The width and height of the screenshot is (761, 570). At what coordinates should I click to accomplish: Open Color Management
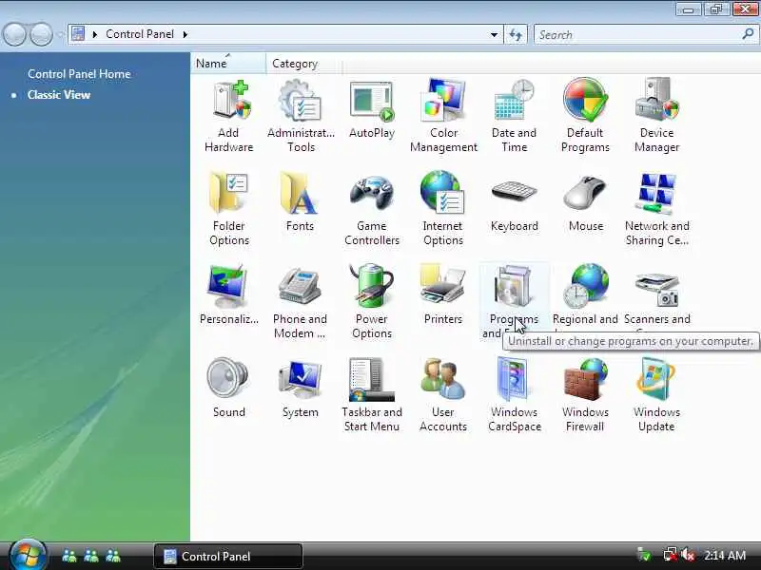click(443, 115)
